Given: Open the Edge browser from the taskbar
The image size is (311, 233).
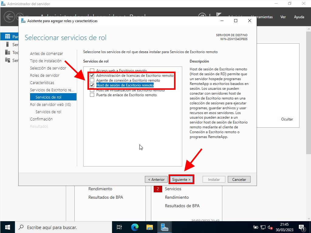Looking at the screenshot, I should click(135, 227).
